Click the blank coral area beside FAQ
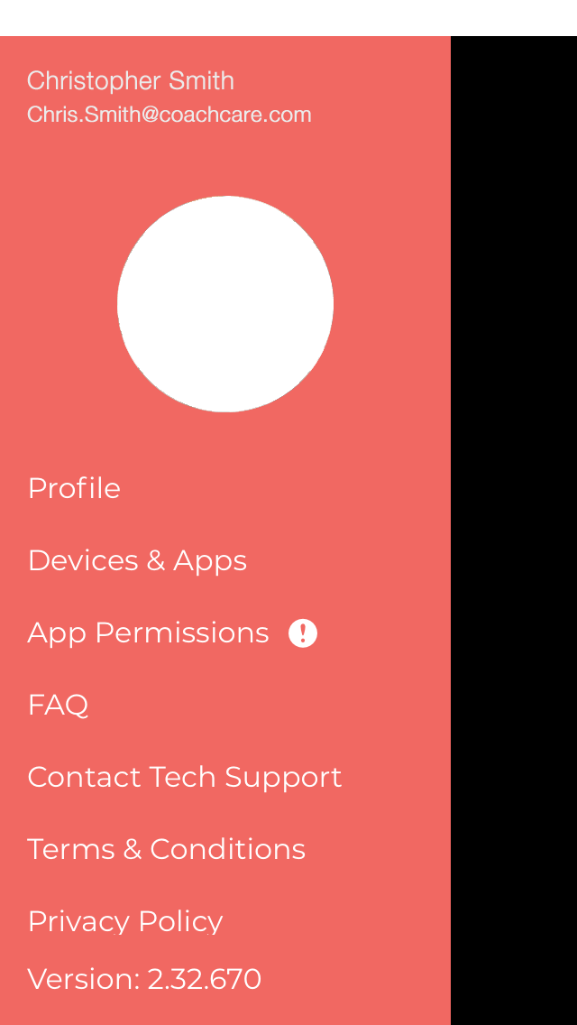The height and width of the screenshot is (1025, 577). click(270, 705)
